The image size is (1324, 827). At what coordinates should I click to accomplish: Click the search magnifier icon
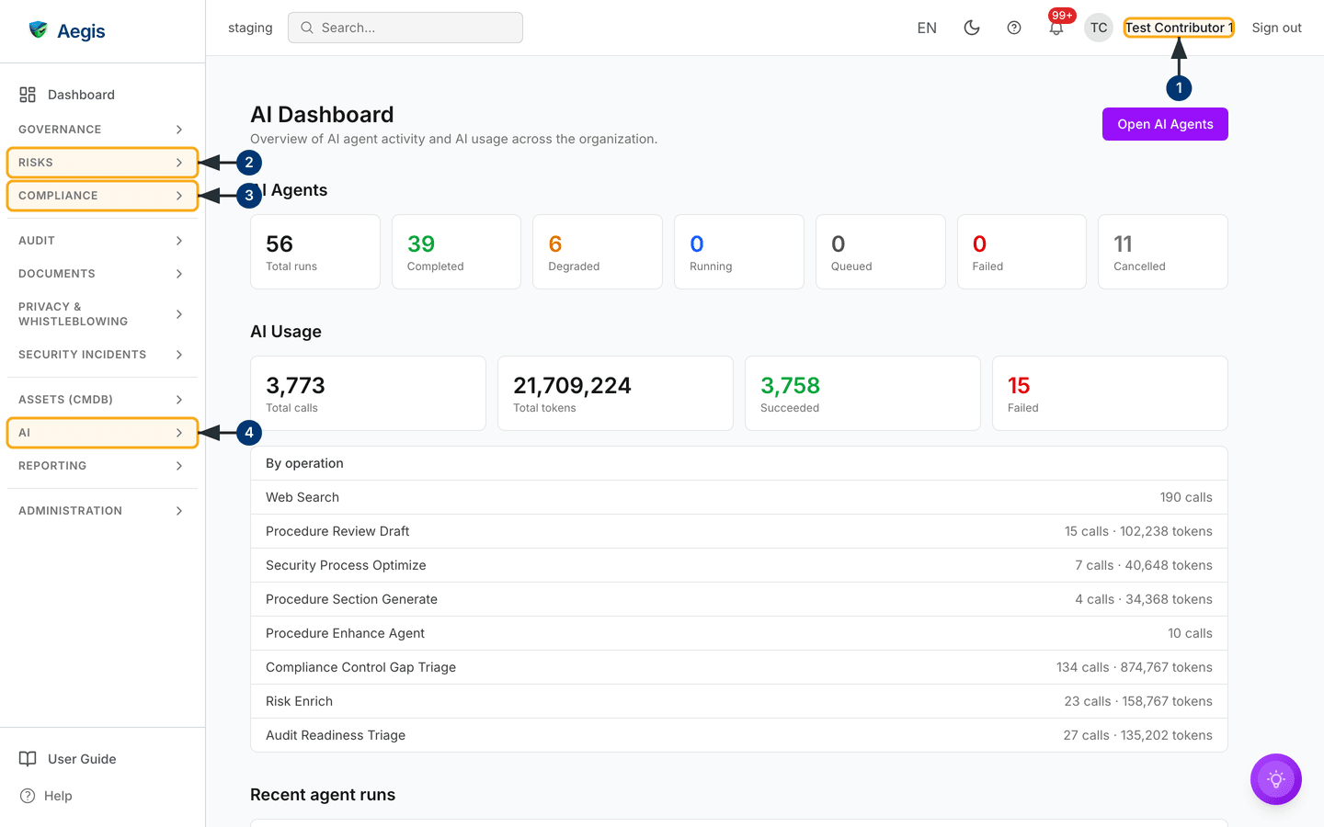tap(307, 28)
